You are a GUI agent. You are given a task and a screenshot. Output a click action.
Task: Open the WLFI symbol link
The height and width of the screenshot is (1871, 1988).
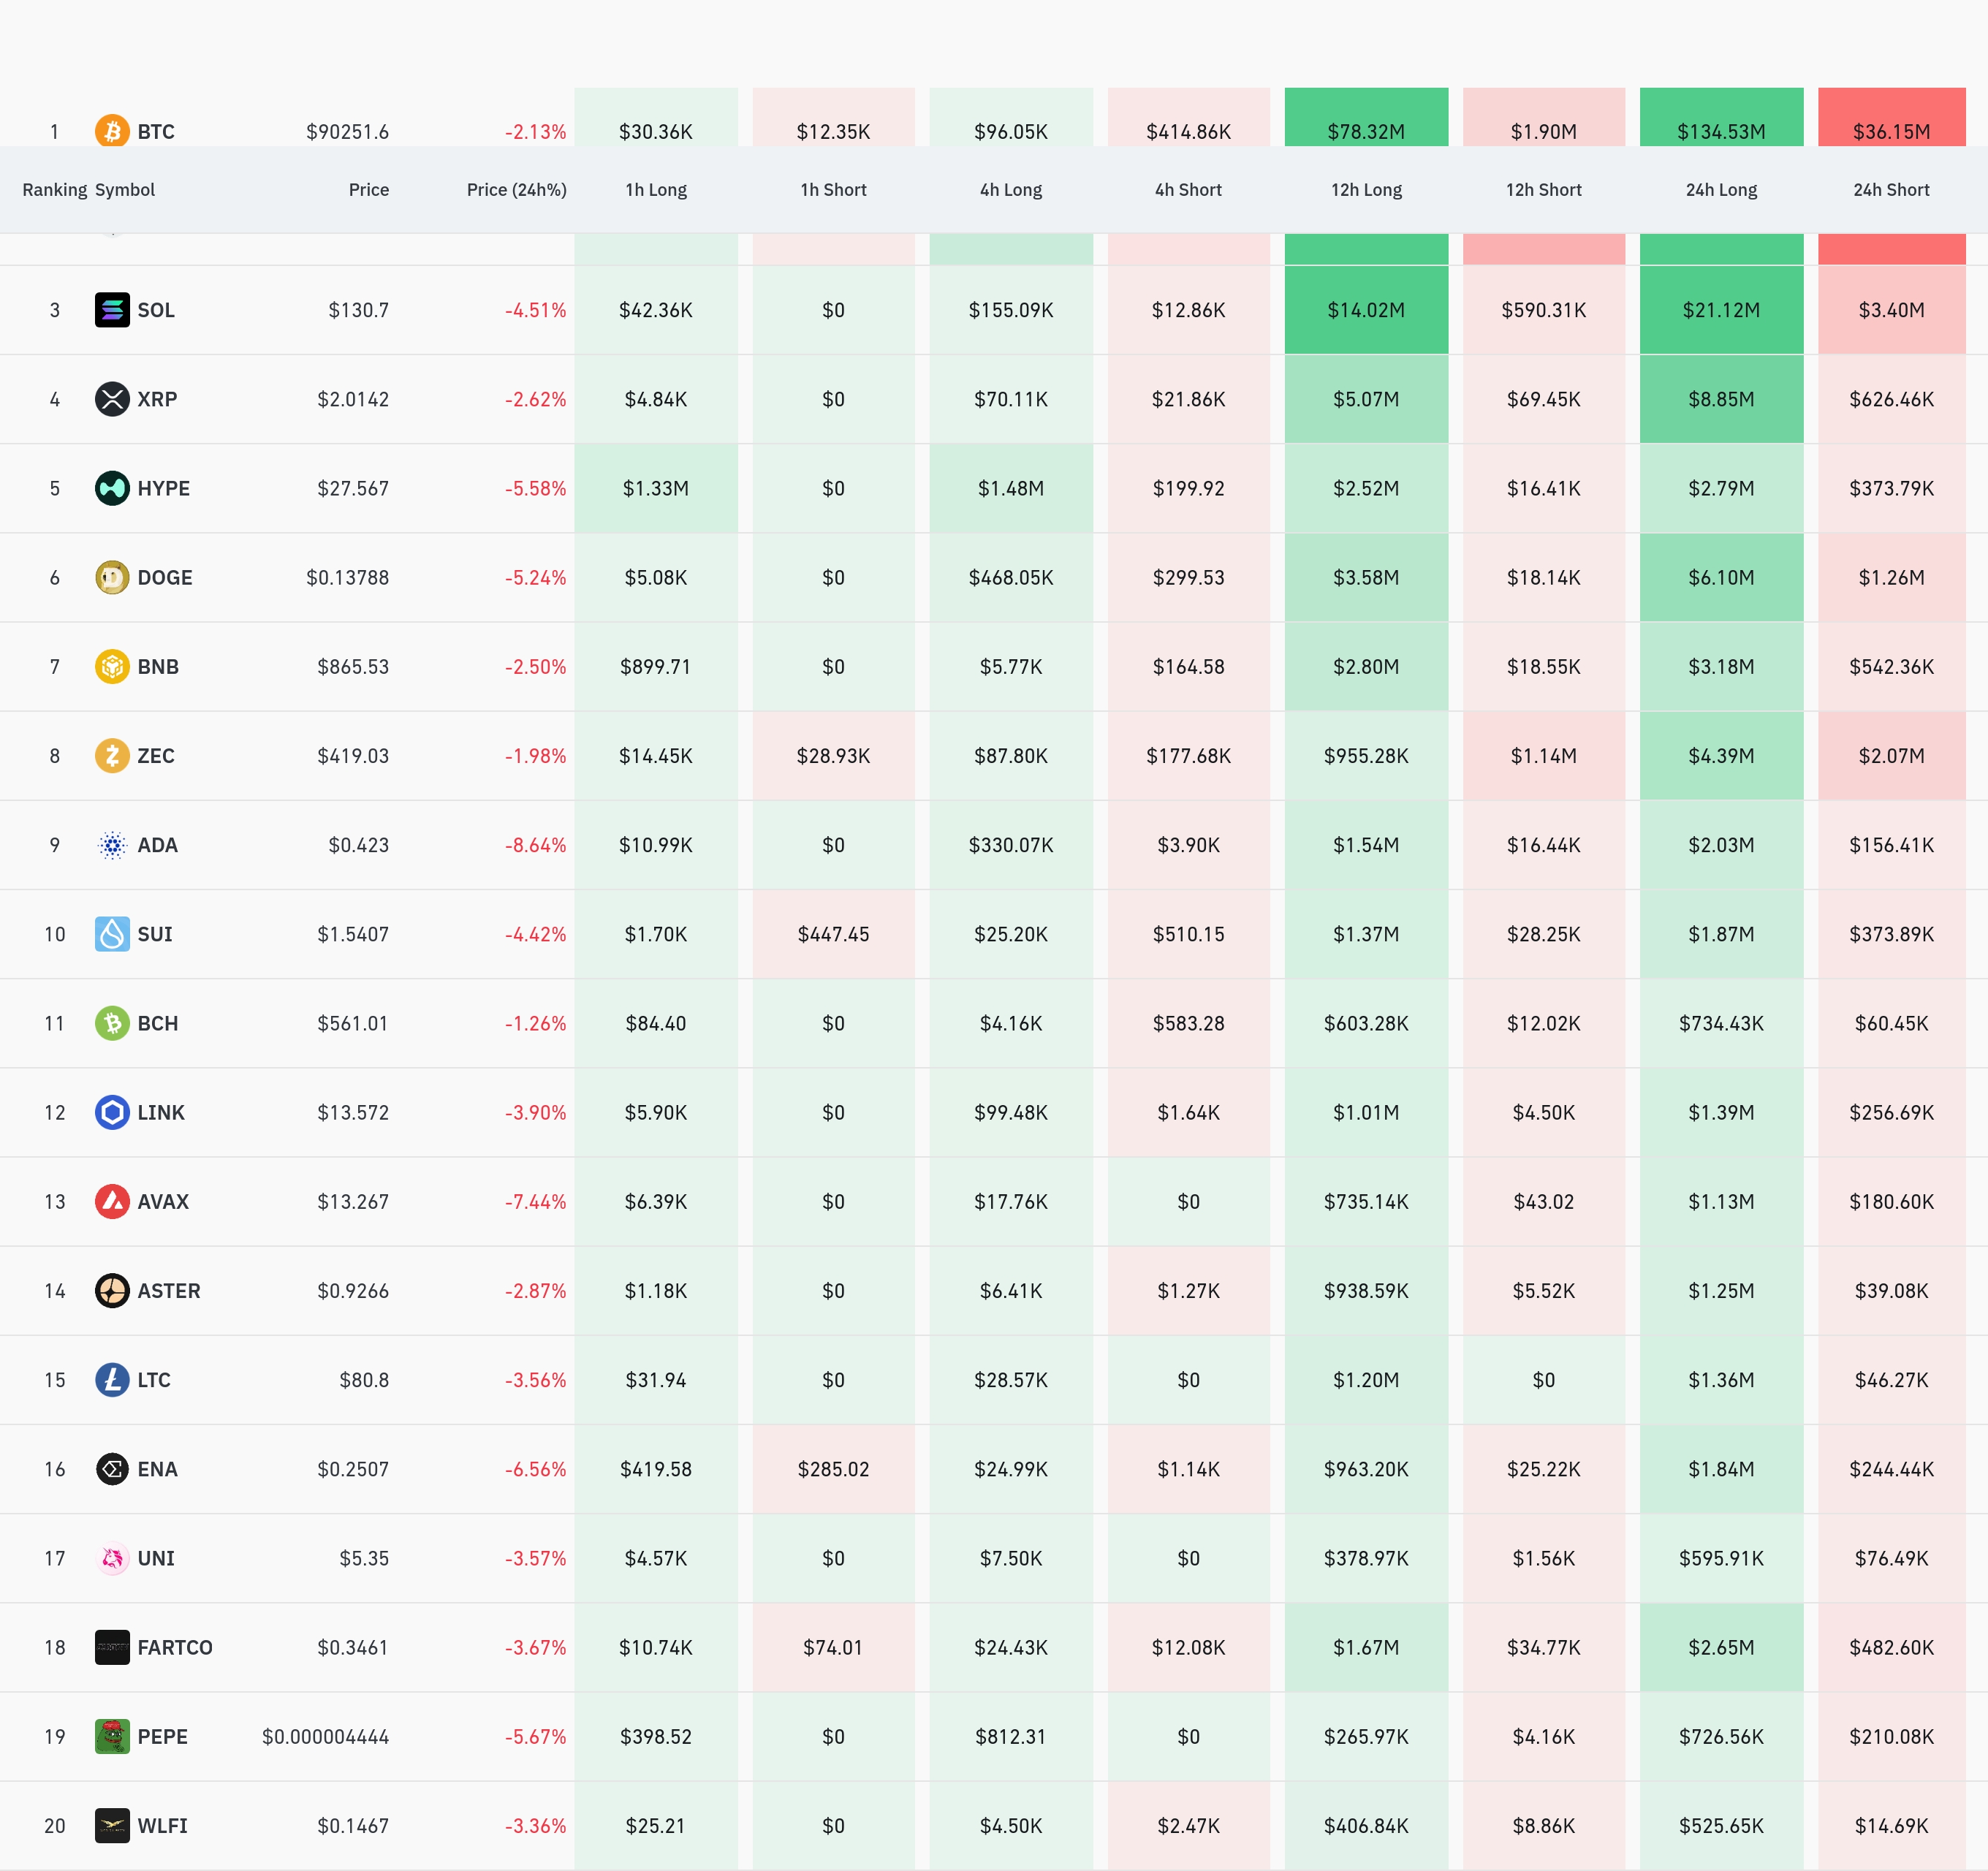click(162, 1825)
